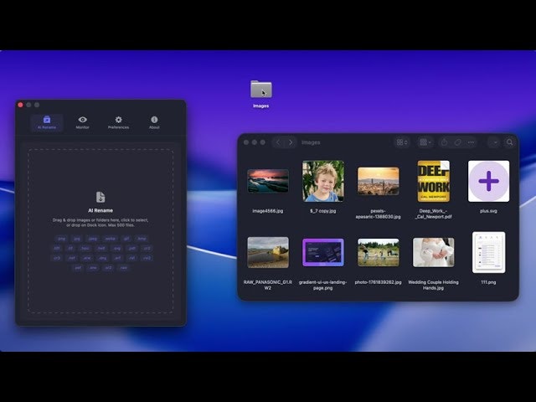Click the Share icon in Finder toolbar

444,142
